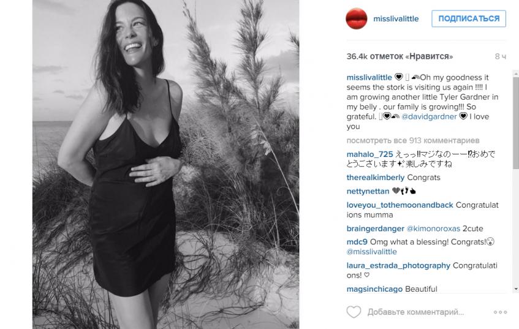Image resolution: width=519 pixels, height=329 pixels.
Task: Click the @kimonoroxas mention
Action: [433, 229]
